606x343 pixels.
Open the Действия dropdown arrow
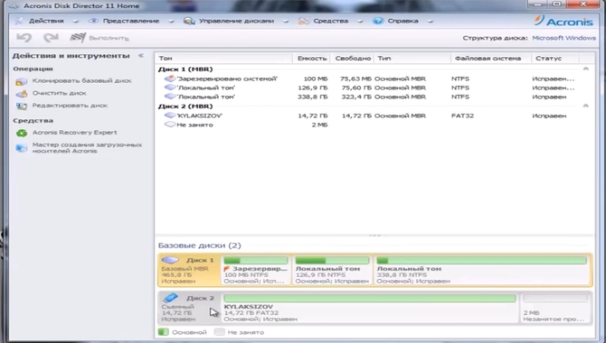[75, 22]
